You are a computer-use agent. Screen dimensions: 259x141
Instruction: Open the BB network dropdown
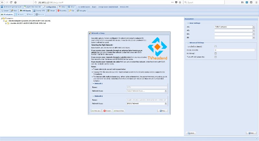click(254, 38)
